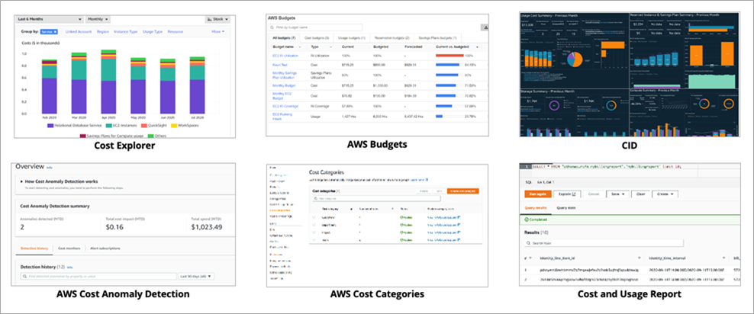
Task: Switch to the Reservation budgets (2) tab
Action: coord(392,37)
